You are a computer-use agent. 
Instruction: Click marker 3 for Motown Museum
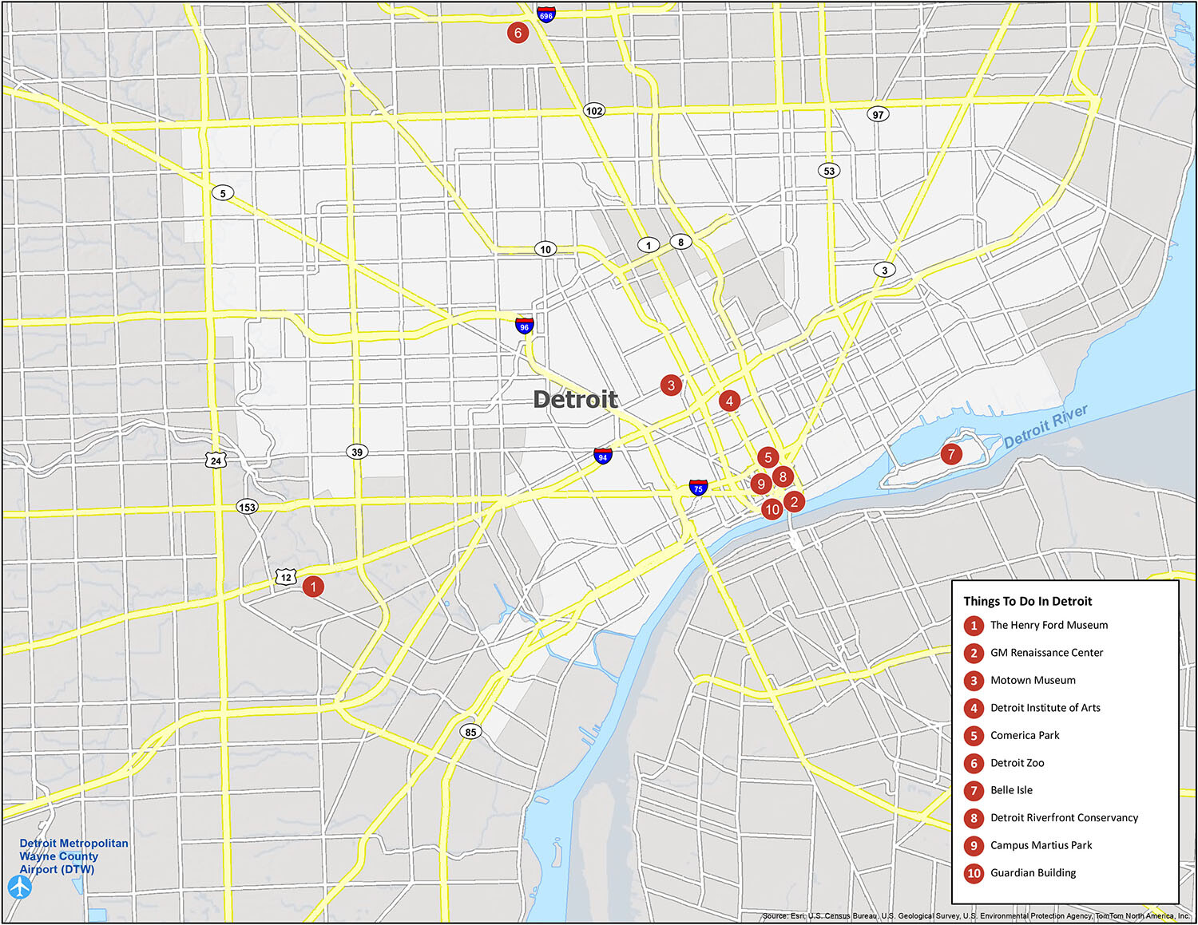point(671,385)
